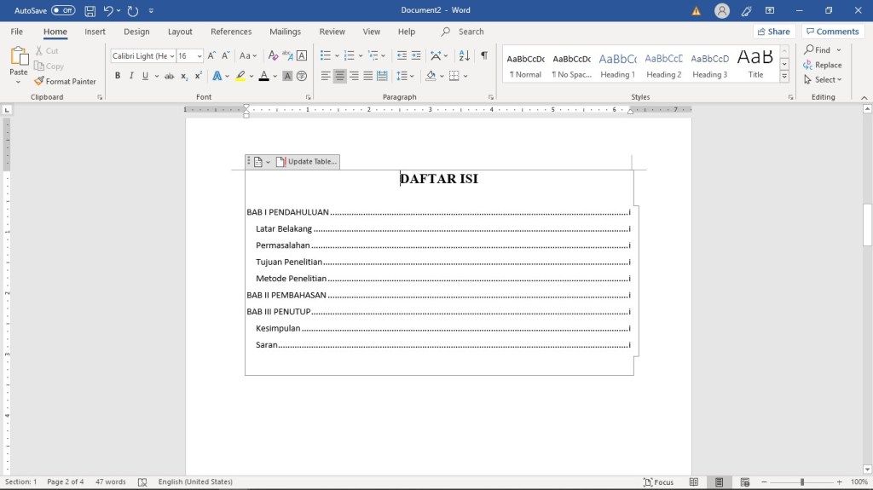This screenshot has width=873, height=490.
Task: Click the BAB II PEMBAHASAN entry
Action: 286,295
